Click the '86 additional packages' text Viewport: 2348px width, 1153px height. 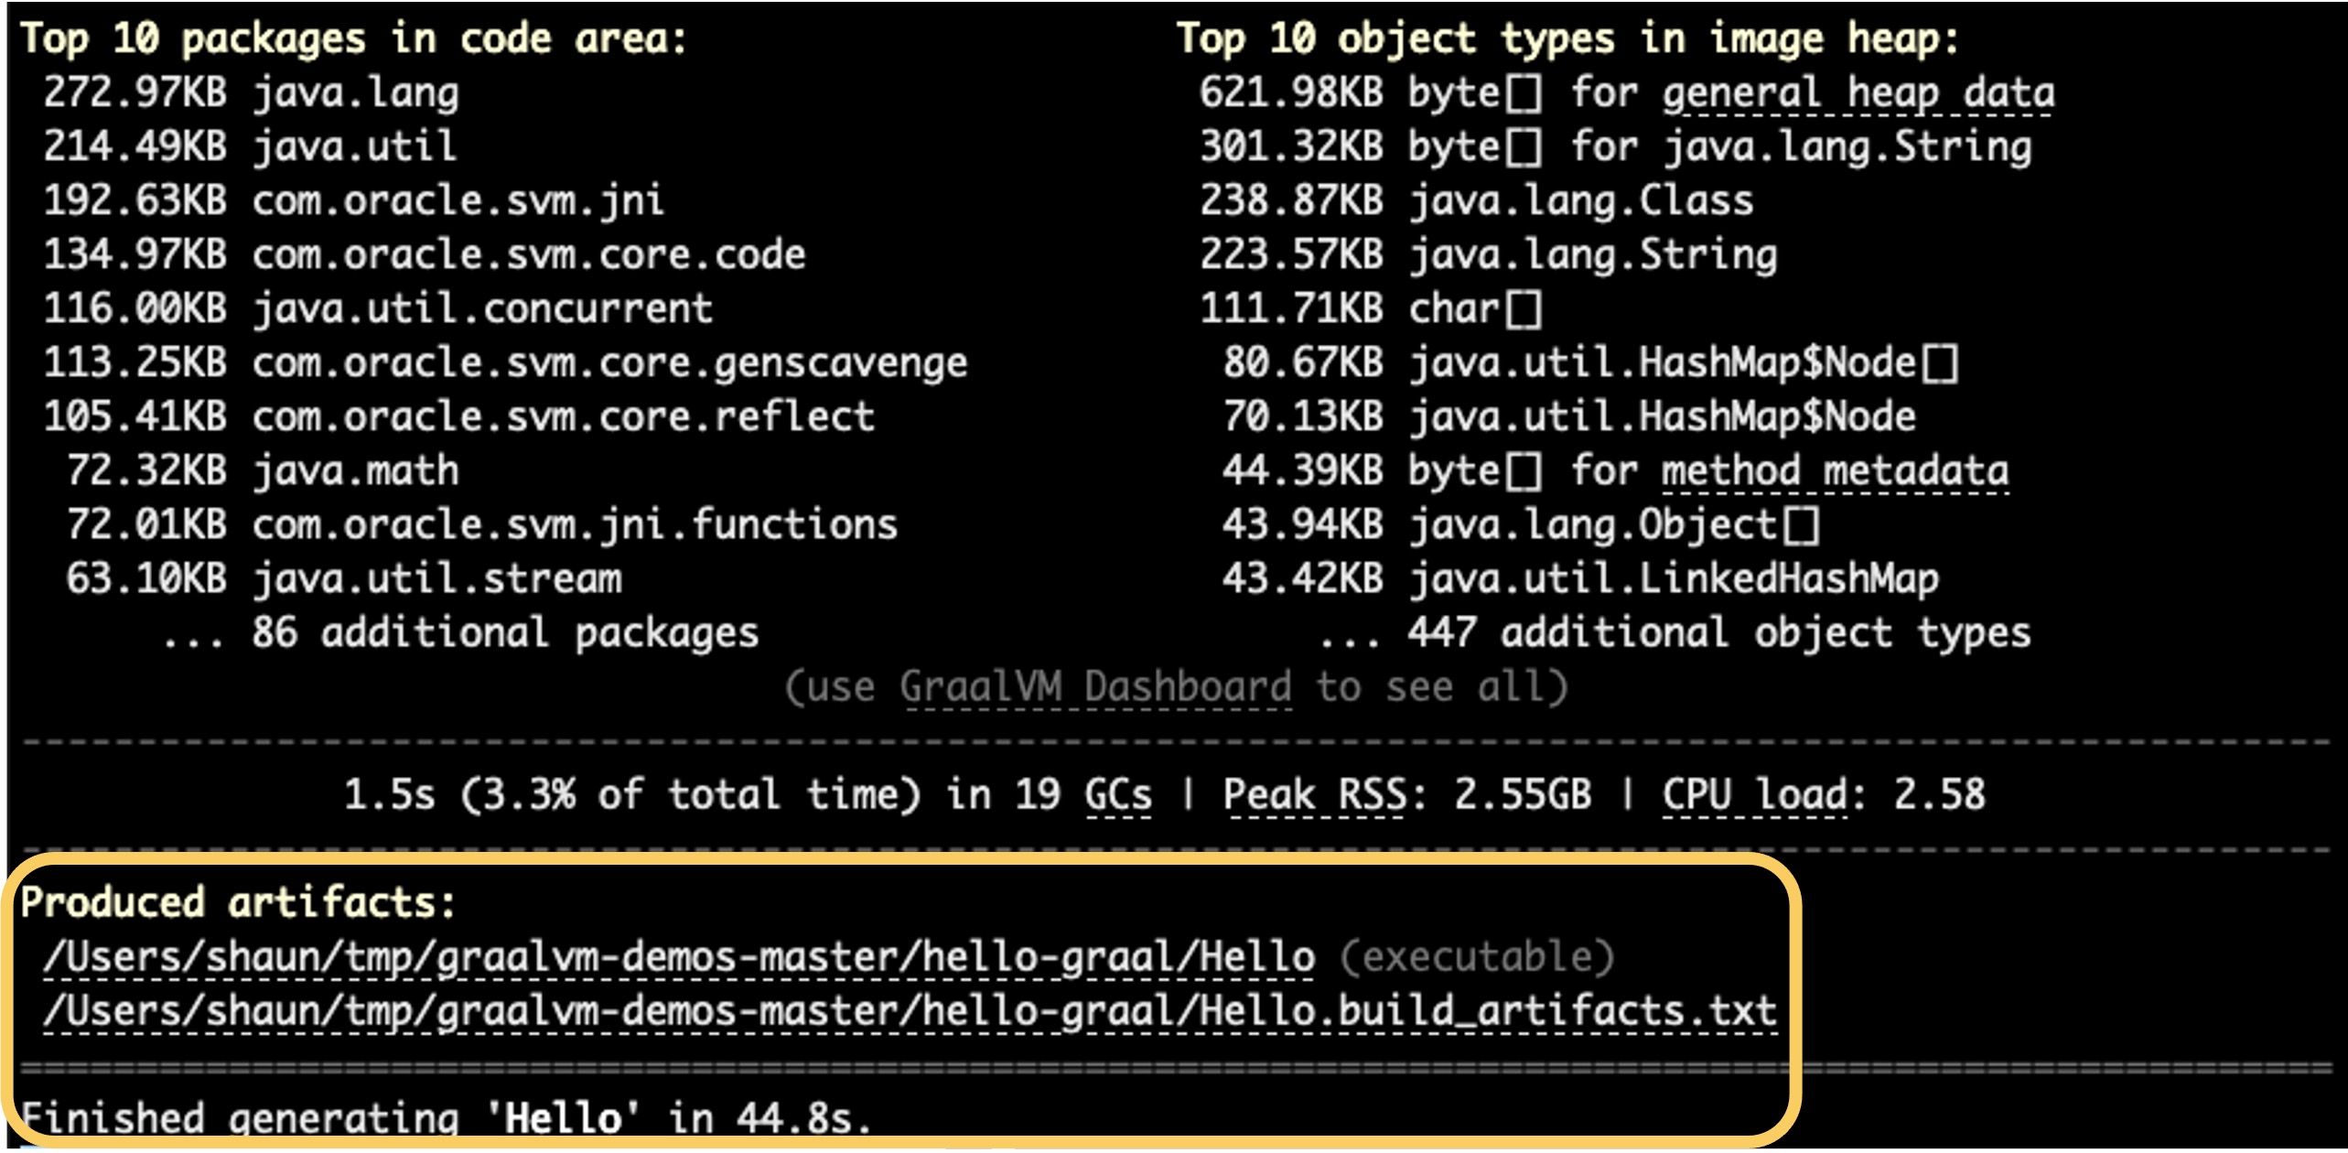point(504,633)
